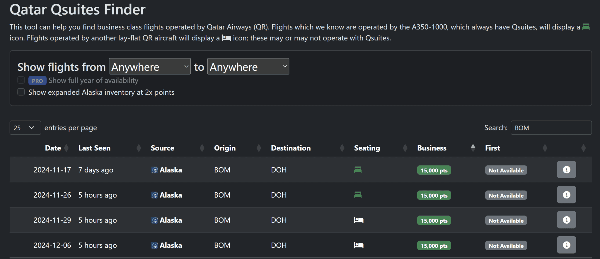
Task: Focus the Search field containing BOM
Action: 551,128
